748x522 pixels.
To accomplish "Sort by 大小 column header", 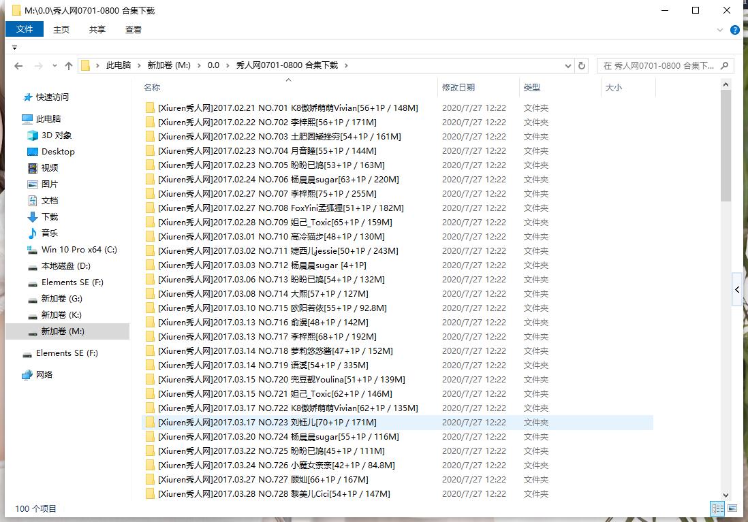I will [614, 88].
